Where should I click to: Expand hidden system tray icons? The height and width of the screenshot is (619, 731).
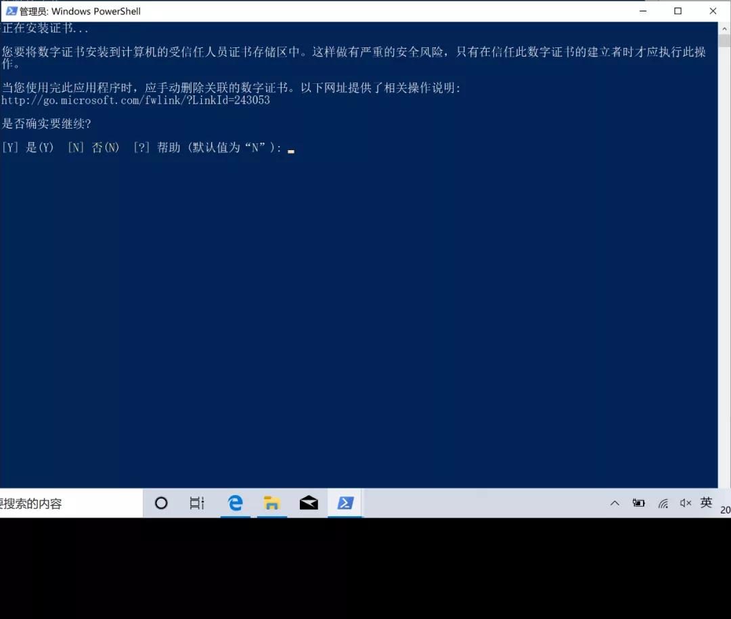pos(615,503)
